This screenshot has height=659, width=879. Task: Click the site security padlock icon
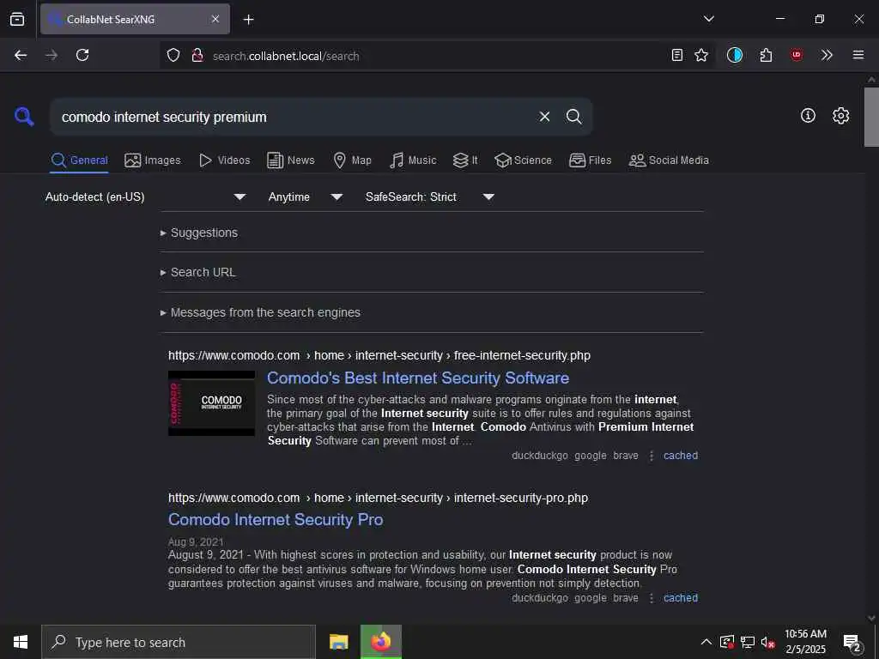pos(197,56)
